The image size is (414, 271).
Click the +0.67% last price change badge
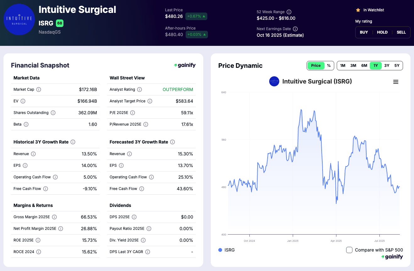pyautogui.click(x=196, y=16)
